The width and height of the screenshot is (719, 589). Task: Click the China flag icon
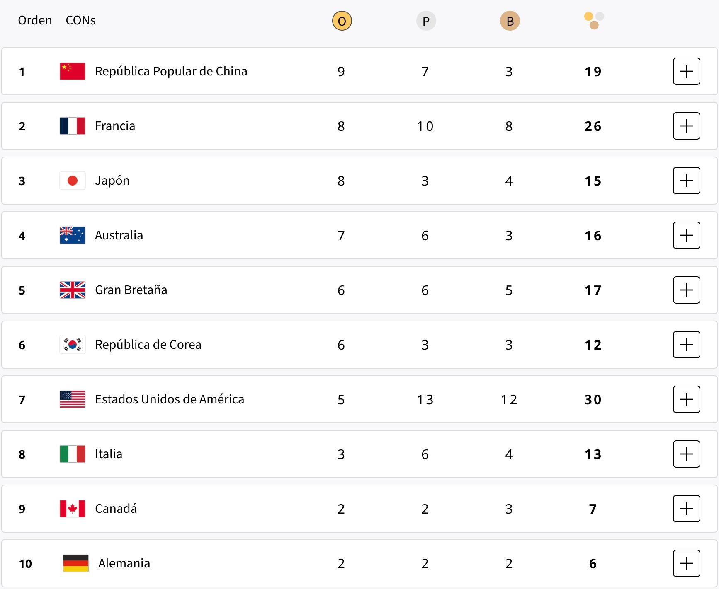coord(73,71)
